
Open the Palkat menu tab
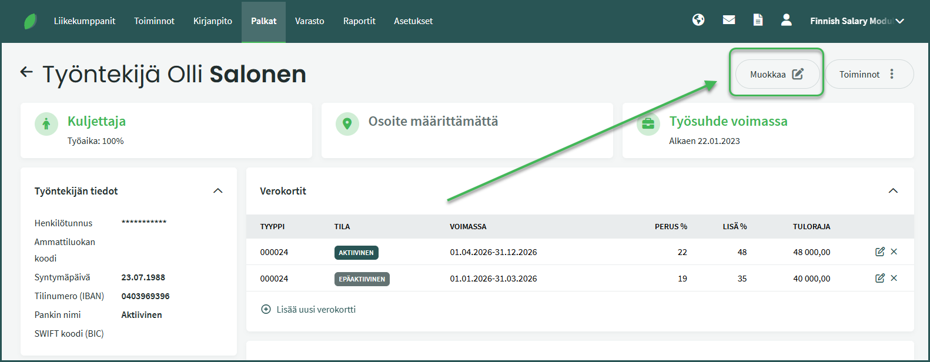263,21
